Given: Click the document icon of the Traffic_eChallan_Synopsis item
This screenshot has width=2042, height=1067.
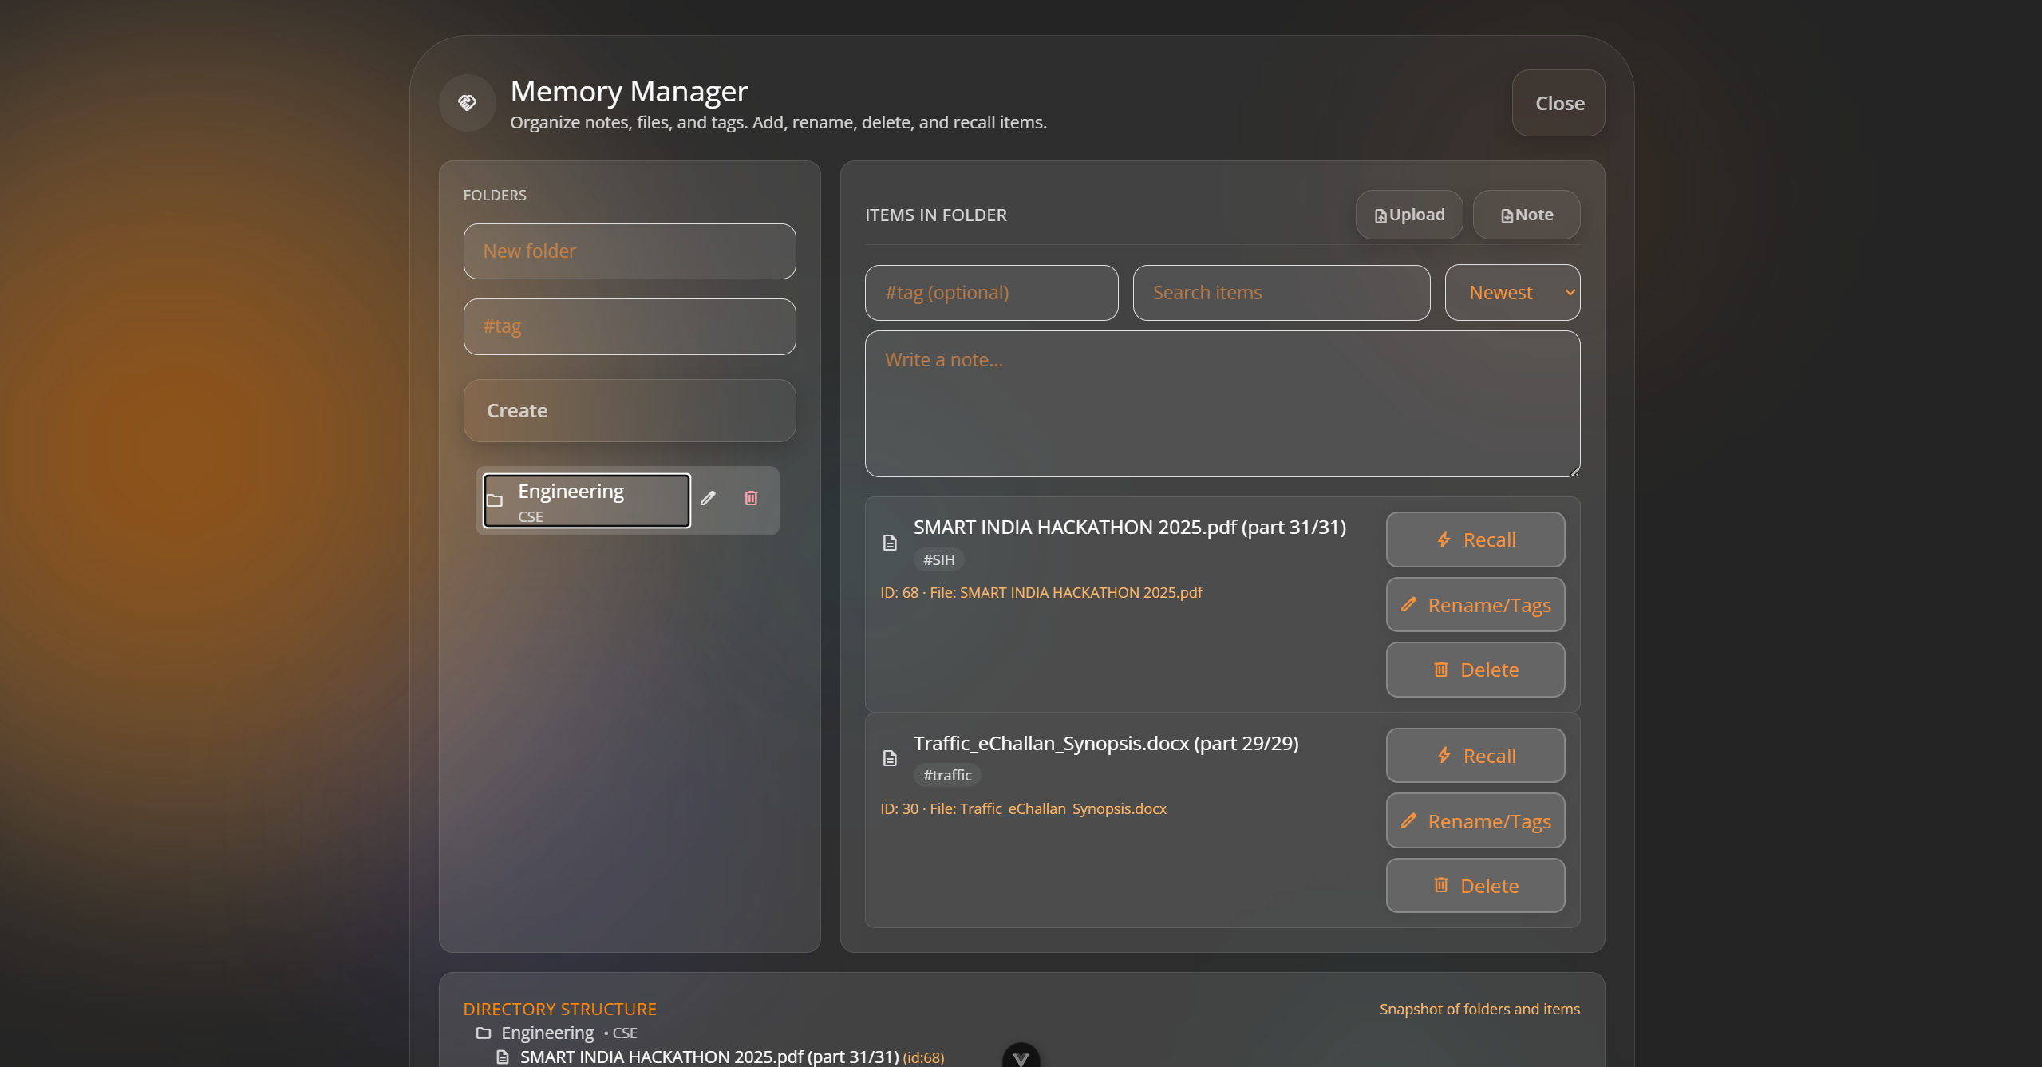Looking at the screenshot, I should pos(890,758).
